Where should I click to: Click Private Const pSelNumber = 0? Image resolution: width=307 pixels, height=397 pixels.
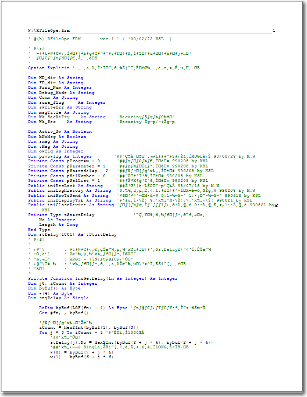(67, 176)
